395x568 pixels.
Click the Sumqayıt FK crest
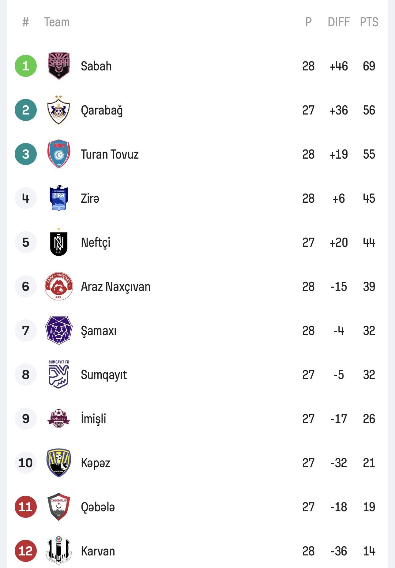pos(59,374)
